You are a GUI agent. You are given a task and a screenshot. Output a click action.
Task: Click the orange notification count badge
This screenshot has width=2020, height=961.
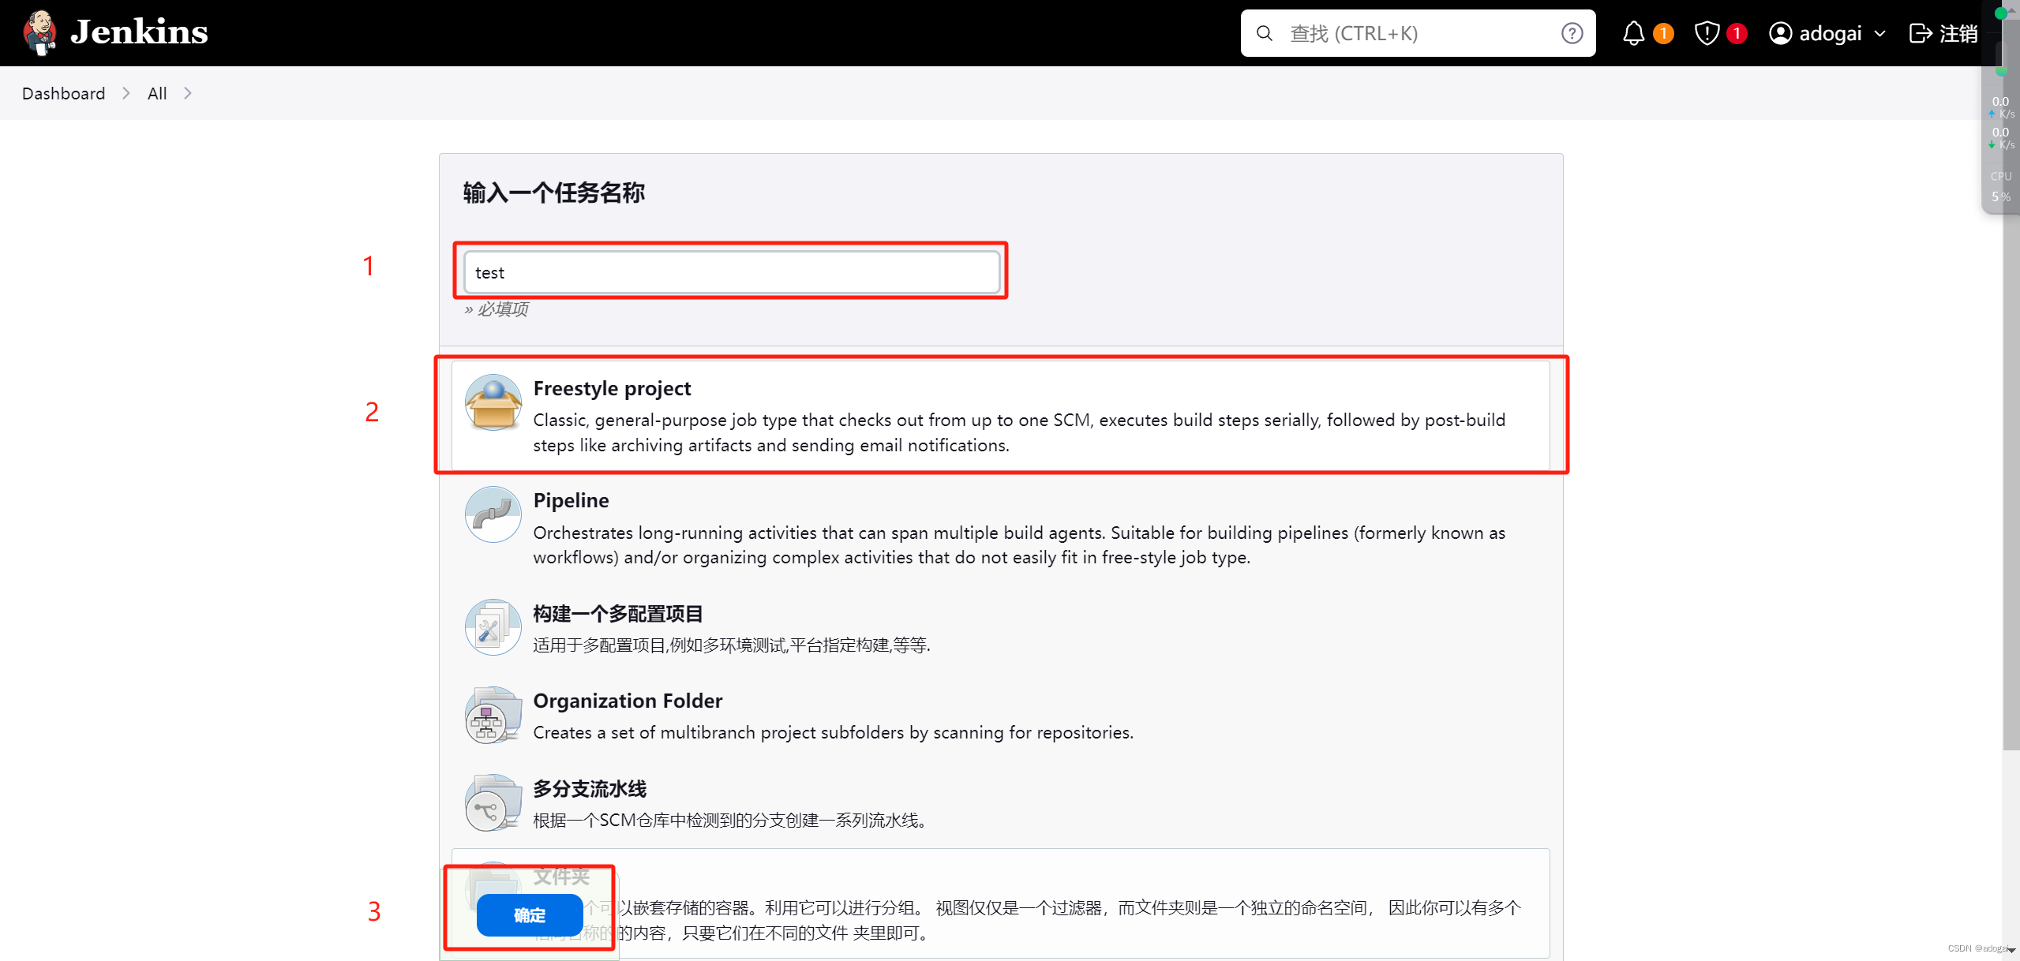pos(1663,33)
